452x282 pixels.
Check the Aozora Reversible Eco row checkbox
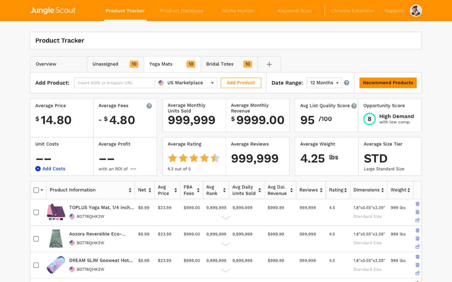[36, 239]
